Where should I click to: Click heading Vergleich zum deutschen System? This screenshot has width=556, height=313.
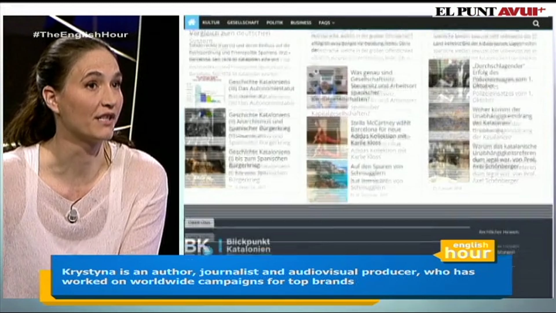coord(229,37)
